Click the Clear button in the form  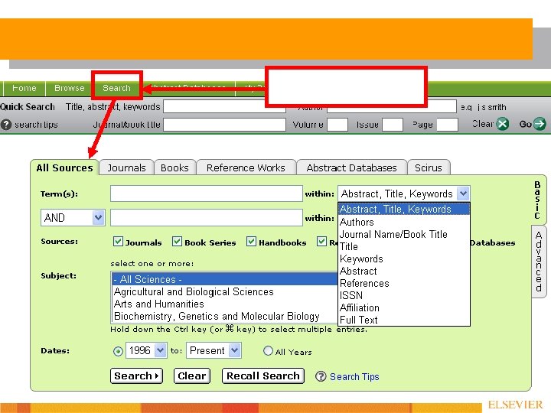[x=192, y=376]
